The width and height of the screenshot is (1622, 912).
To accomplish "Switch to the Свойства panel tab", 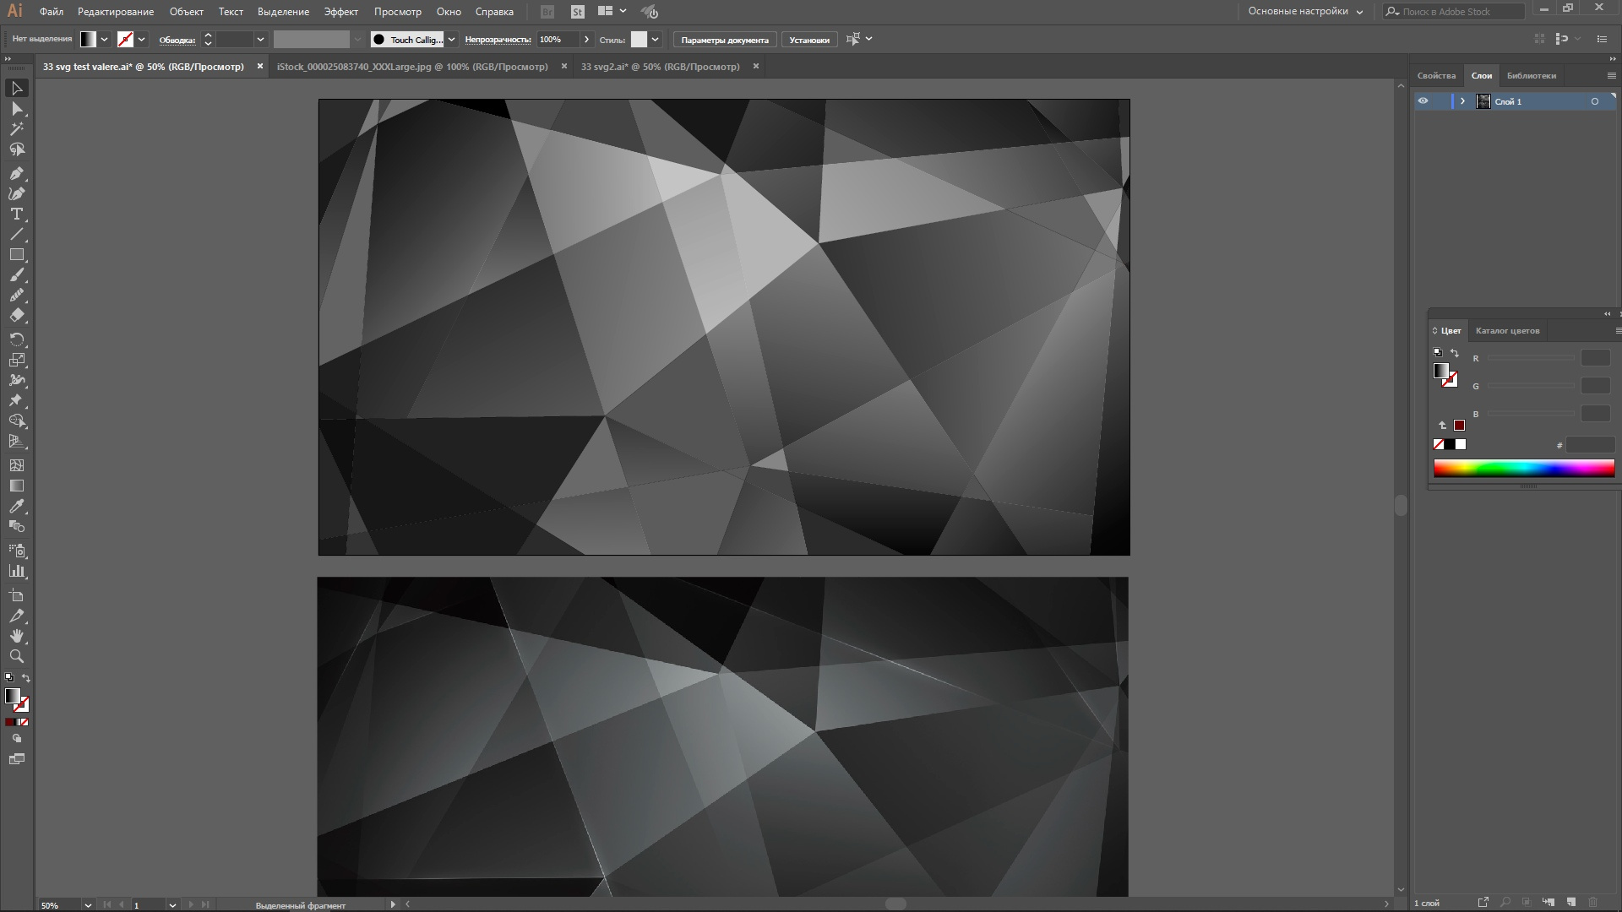I will [x=1436, y=76].
